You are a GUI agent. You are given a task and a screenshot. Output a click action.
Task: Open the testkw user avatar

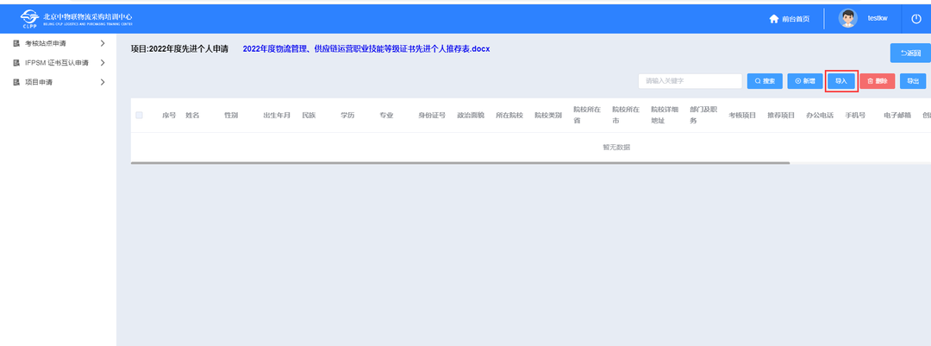pyautogui.click(x=847, y=18)
